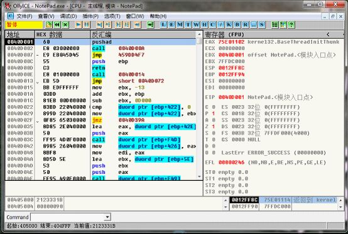Open Run trace with the ... icon
Viewport: 348px width, 234px height.
point(254,24)
